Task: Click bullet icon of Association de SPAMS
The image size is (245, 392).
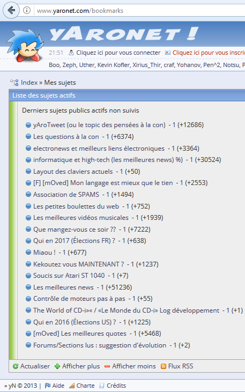Action: (x=28, y=195)
